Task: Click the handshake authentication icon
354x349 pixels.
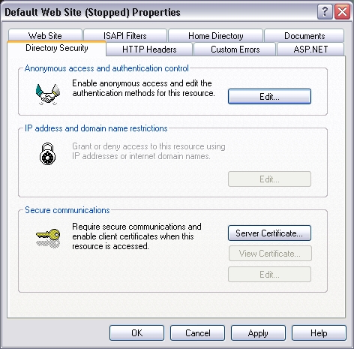Action: click(x=48, y=95)
